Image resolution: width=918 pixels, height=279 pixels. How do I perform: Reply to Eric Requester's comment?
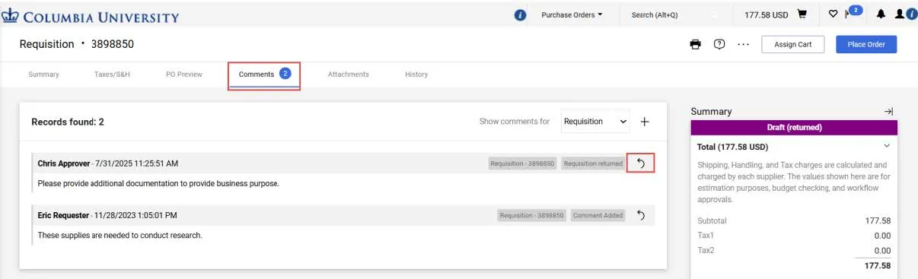[x=641, y=215]
